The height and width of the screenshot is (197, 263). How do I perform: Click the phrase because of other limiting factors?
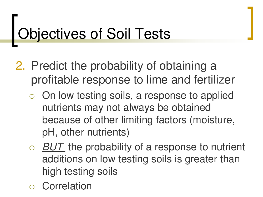pos(114,120)
